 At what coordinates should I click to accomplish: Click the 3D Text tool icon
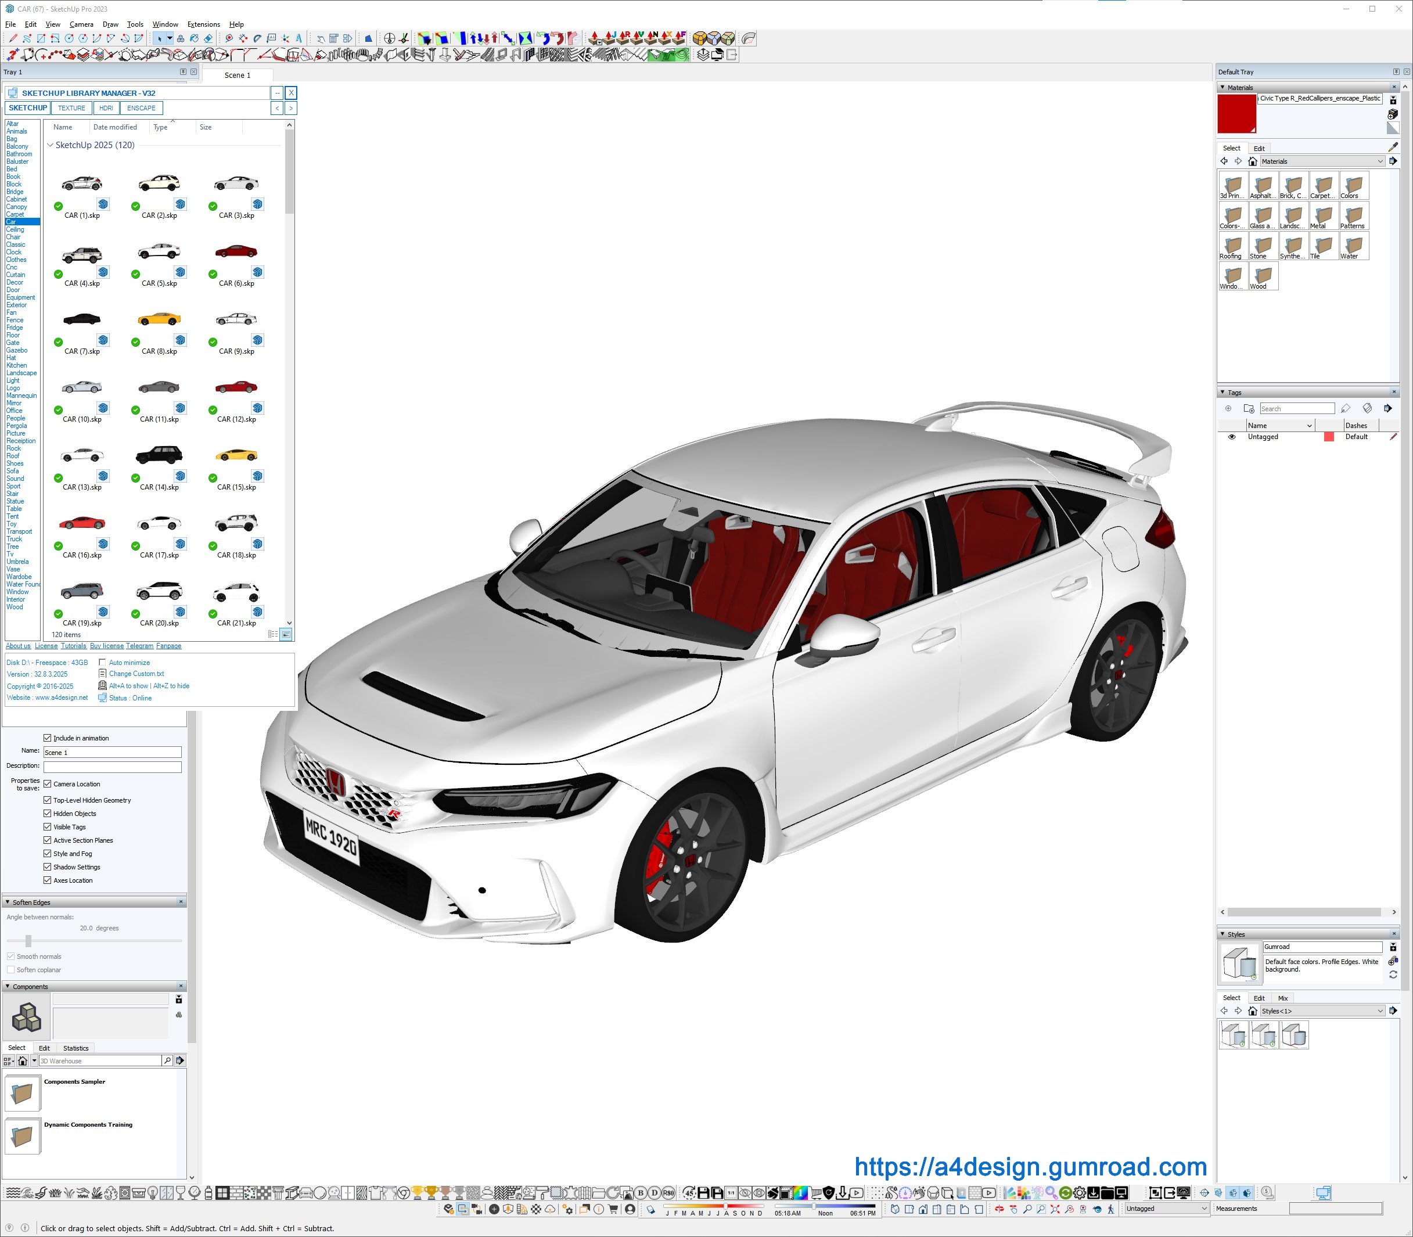pyautogui.click(x=299, y=39)
